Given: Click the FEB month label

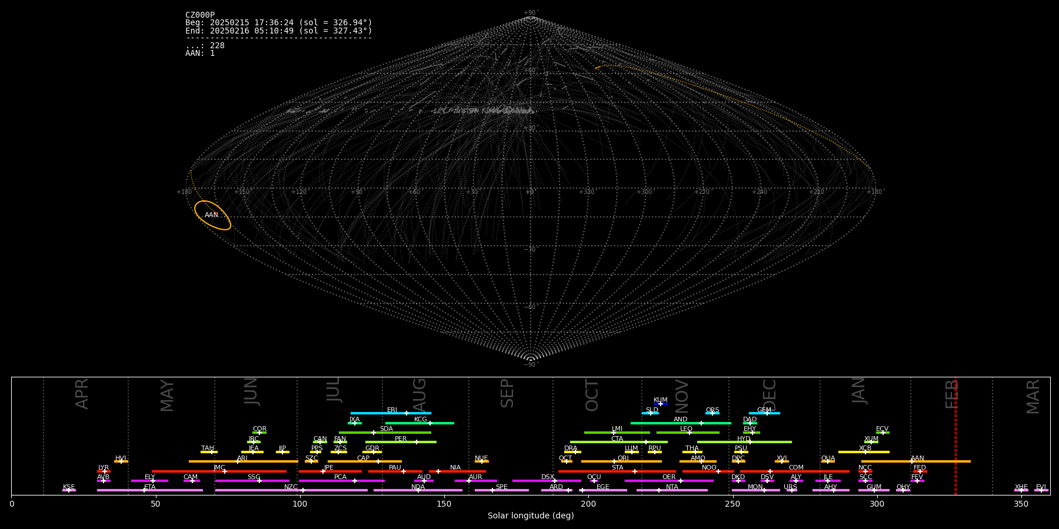Looking at the screenshot, I should pos(951,394).
